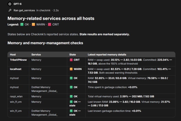Click Time spent in garbage collection details
The width and height of the screenshot is (181, 121).
click(x=113, y=87)
